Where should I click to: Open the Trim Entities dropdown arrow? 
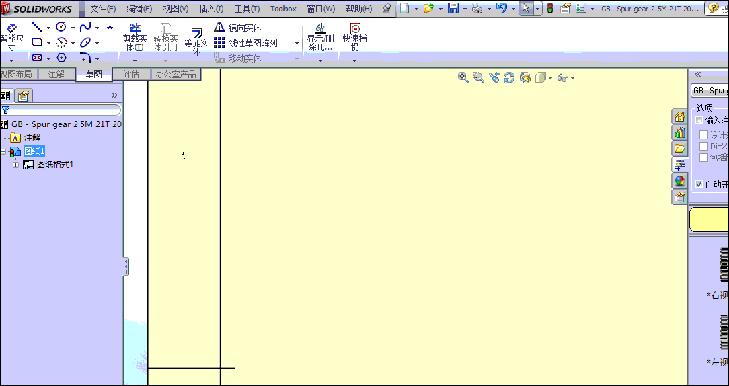(135, 61)
